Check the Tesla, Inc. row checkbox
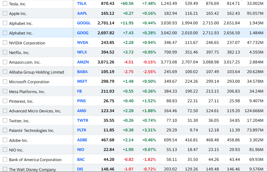267x172 pixels. tap(5, 4)
